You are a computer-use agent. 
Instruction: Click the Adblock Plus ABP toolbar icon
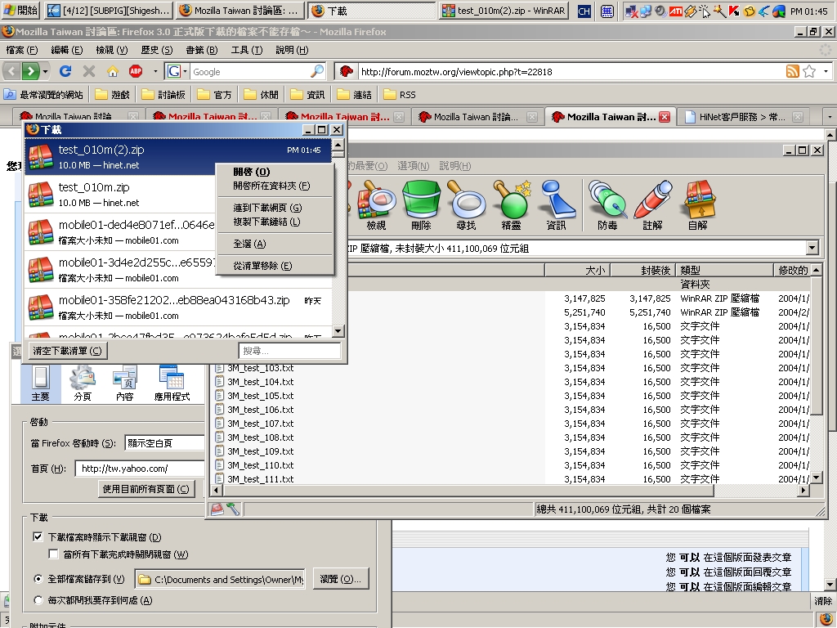(136, 71)
